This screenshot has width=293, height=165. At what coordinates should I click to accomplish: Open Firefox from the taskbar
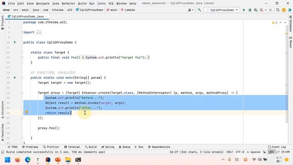17,160
